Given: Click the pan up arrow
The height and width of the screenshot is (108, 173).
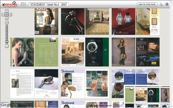Looking at the screenshot, I should tap(7, 11).
